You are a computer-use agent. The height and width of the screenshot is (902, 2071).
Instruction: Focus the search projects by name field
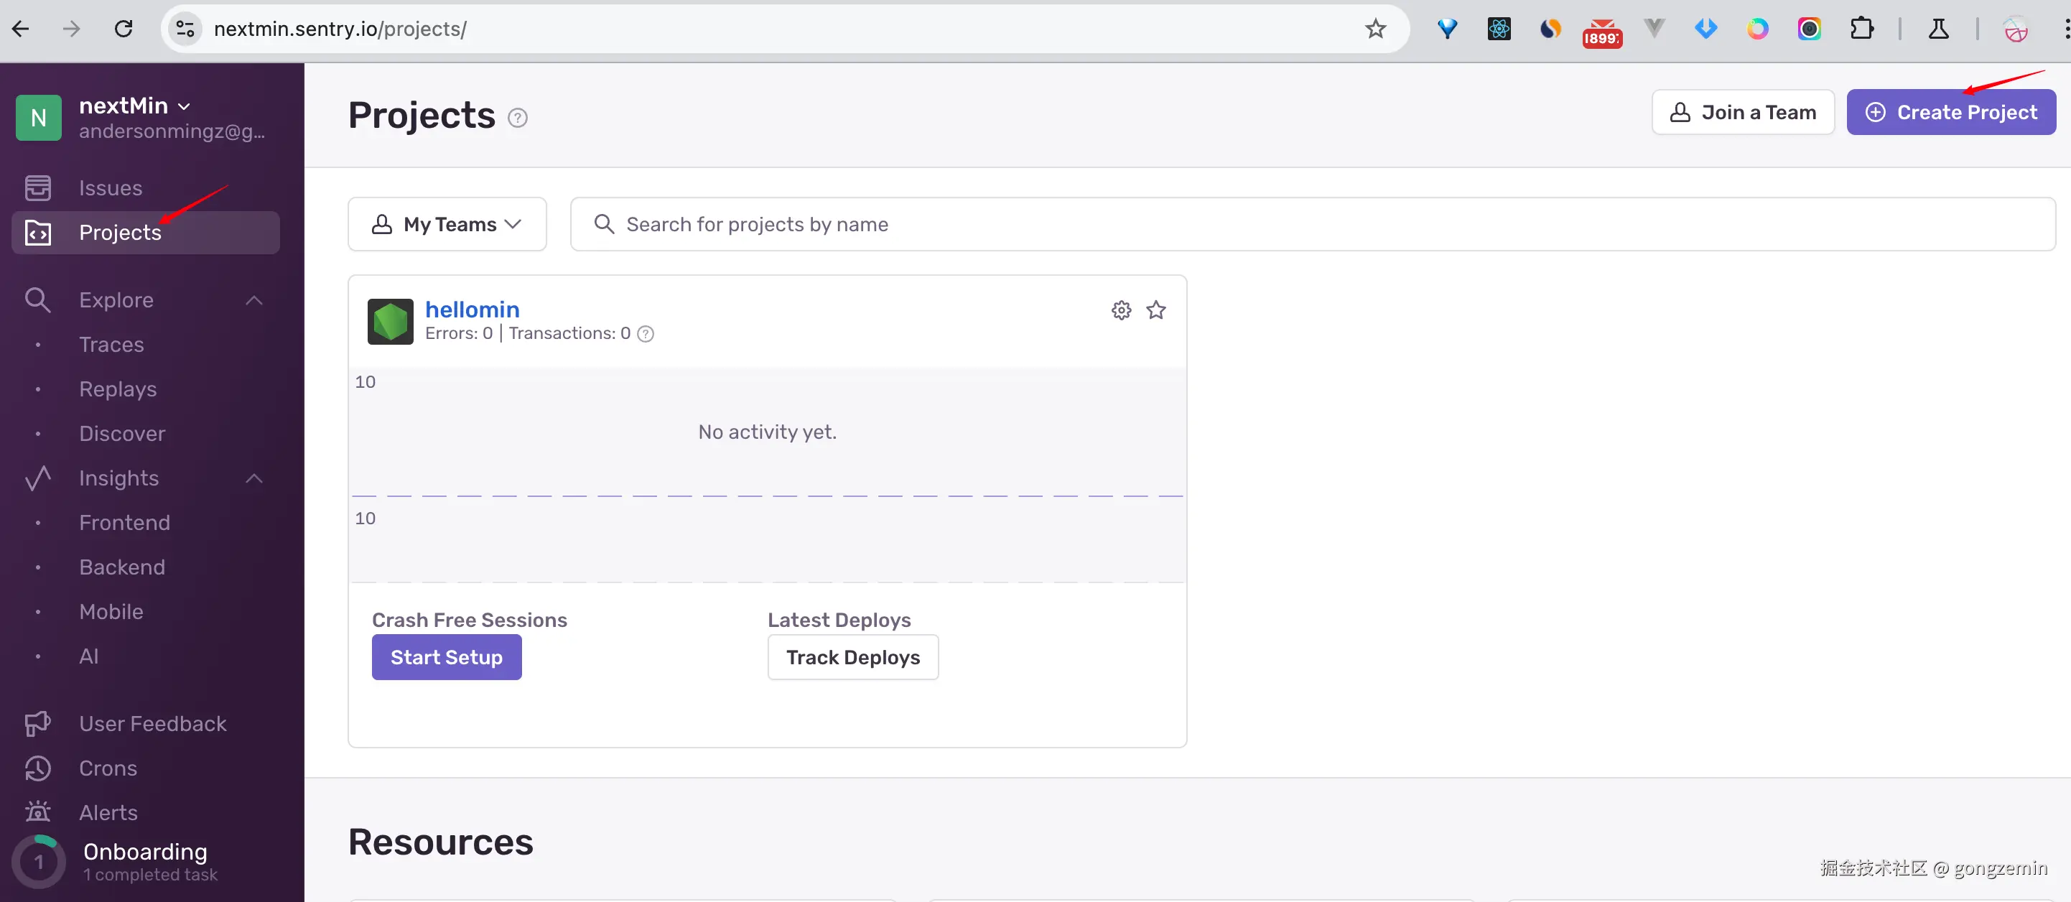[x=1311, y=224]
